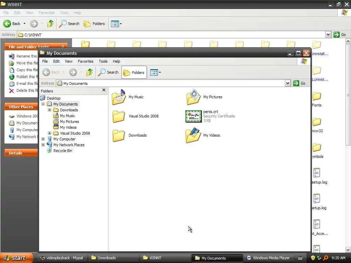This screenshot has width=351, height=263.
Task: Click Back button in WINNT window toolbar
Action: point(12,24)
